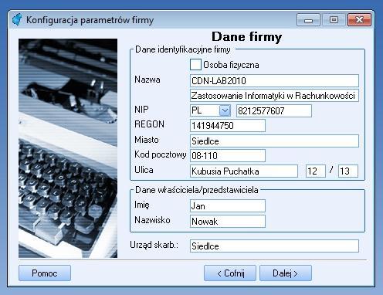Close the Konfiguracja parametrów firmy window
Screen dimensions: 383x295
tap(359, 20)
